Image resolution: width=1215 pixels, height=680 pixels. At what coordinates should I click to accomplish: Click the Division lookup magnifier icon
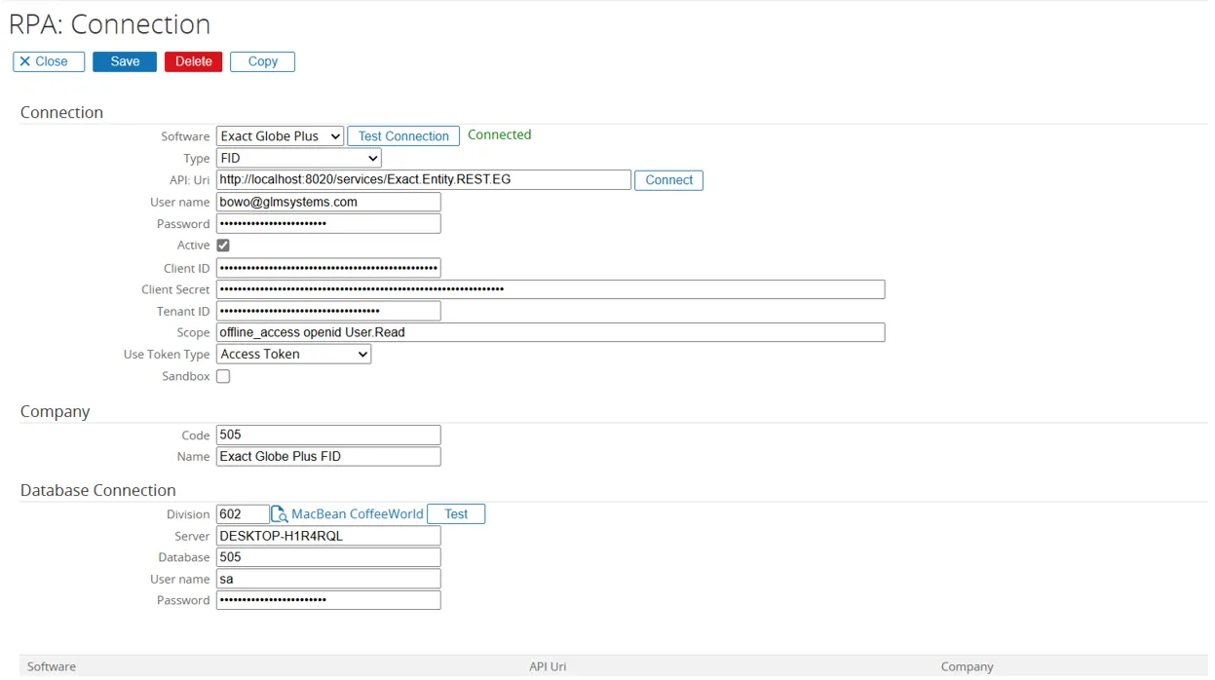[280, 514]
